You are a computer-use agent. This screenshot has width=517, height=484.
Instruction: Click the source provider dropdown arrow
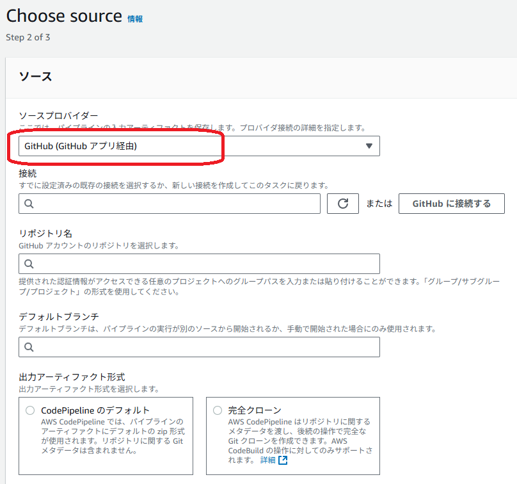coord(369,146)
